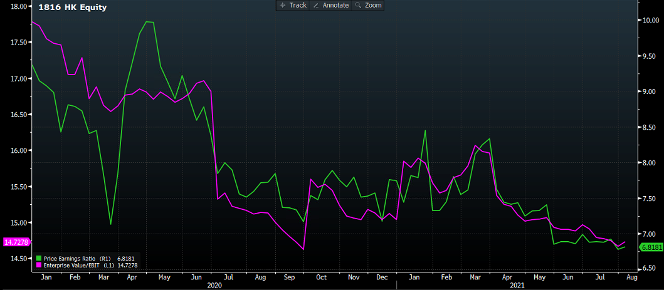This screenshot has width=664, height=290.
Task: Open the Annotate tool label
Action: coord(335,5)
